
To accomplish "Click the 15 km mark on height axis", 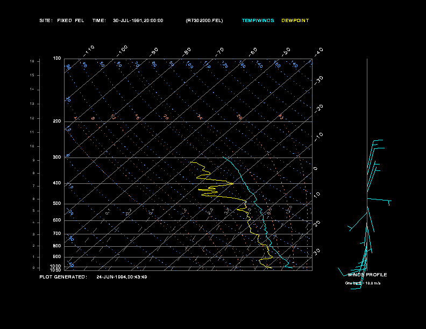I will pos(32,75).
